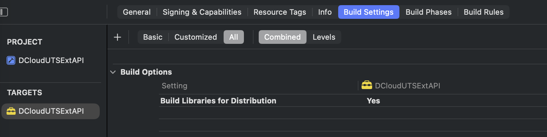Show All build settings

pyautogui.click(x=234, y=37)
